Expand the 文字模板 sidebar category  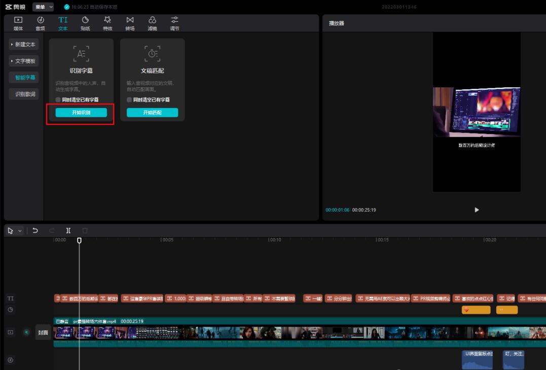click(24, 61)
